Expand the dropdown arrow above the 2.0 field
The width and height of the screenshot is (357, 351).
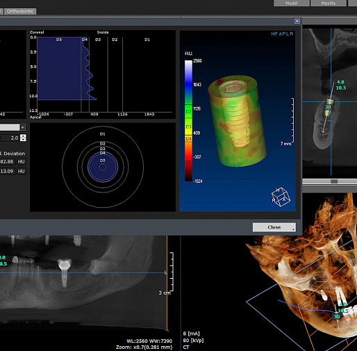pos(22,127)
